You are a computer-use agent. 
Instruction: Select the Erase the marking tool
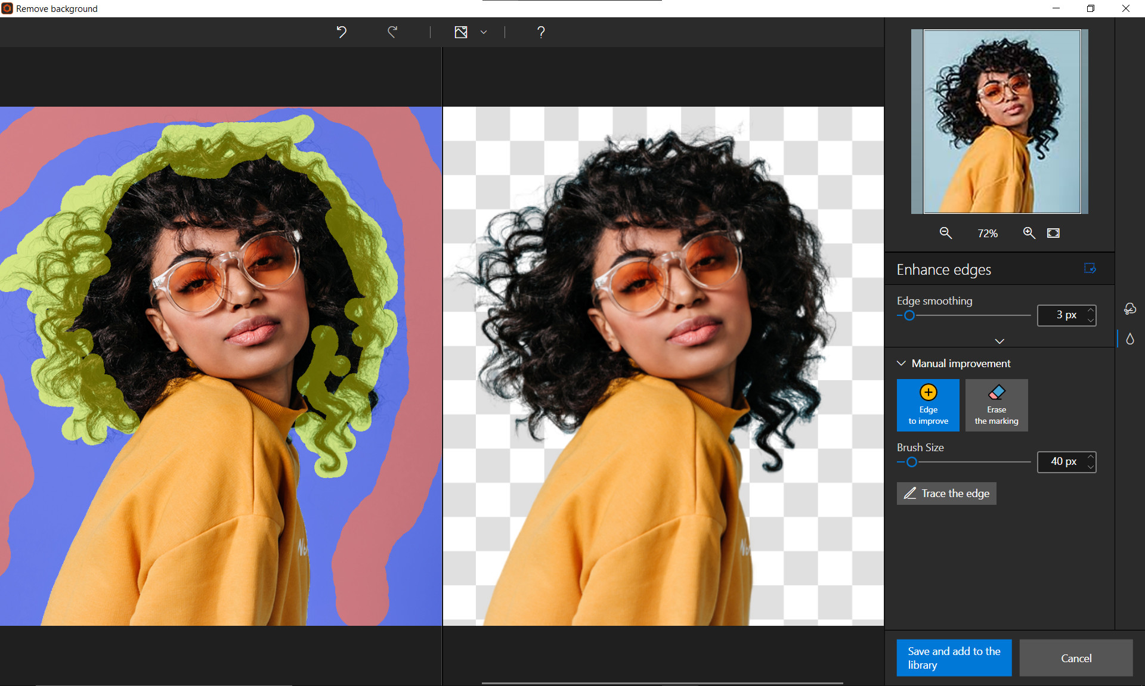coord(996,405)
